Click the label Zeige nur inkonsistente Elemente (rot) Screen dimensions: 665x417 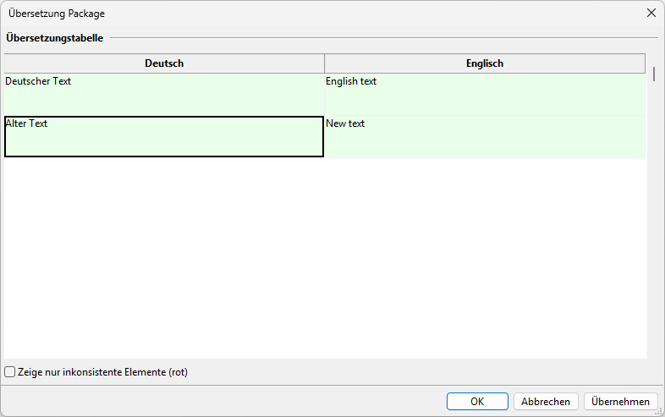coord(102,372)
